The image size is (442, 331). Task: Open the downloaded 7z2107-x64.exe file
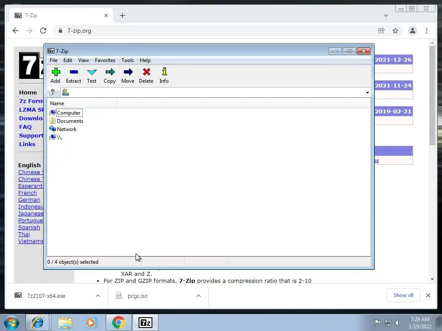46,296
